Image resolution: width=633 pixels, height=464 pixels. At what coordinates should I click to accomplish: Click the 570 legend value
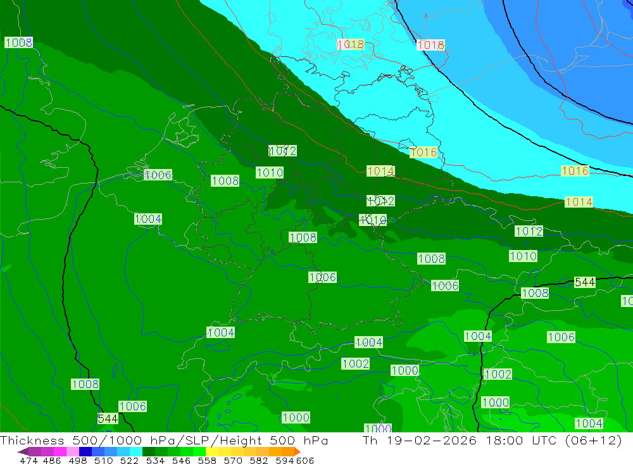coord(233,460)
